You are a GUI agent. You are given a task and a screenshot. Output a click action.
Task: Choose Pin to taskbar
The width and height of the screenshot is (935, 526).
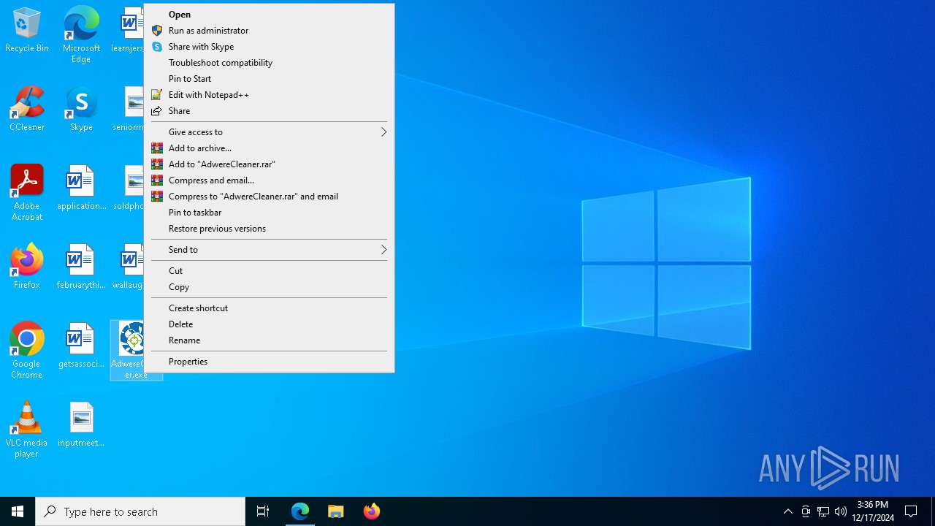point(269,212)
